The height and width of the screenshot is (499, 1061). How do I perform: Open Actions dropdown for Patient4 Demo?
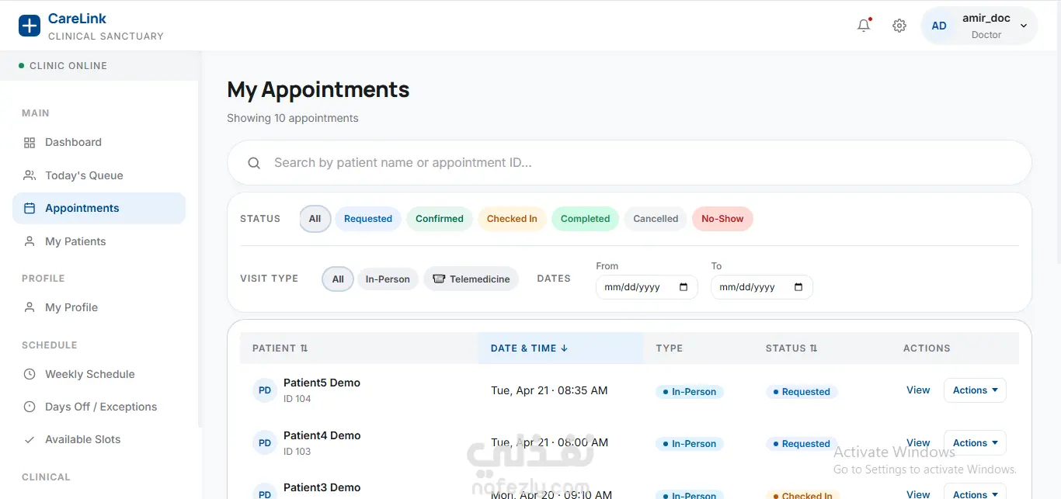click(x=975, y=443)
